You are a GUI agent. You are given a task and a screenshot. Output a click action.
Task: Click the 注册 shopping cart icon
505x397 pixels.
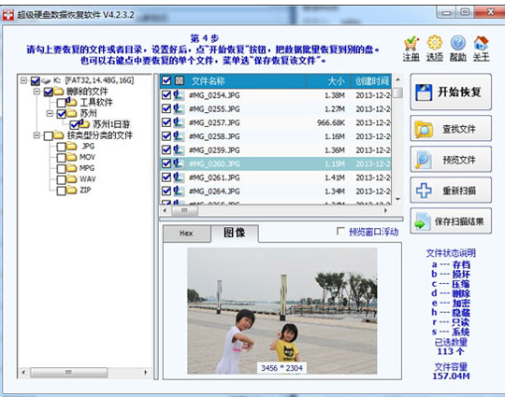coord(411,43)
